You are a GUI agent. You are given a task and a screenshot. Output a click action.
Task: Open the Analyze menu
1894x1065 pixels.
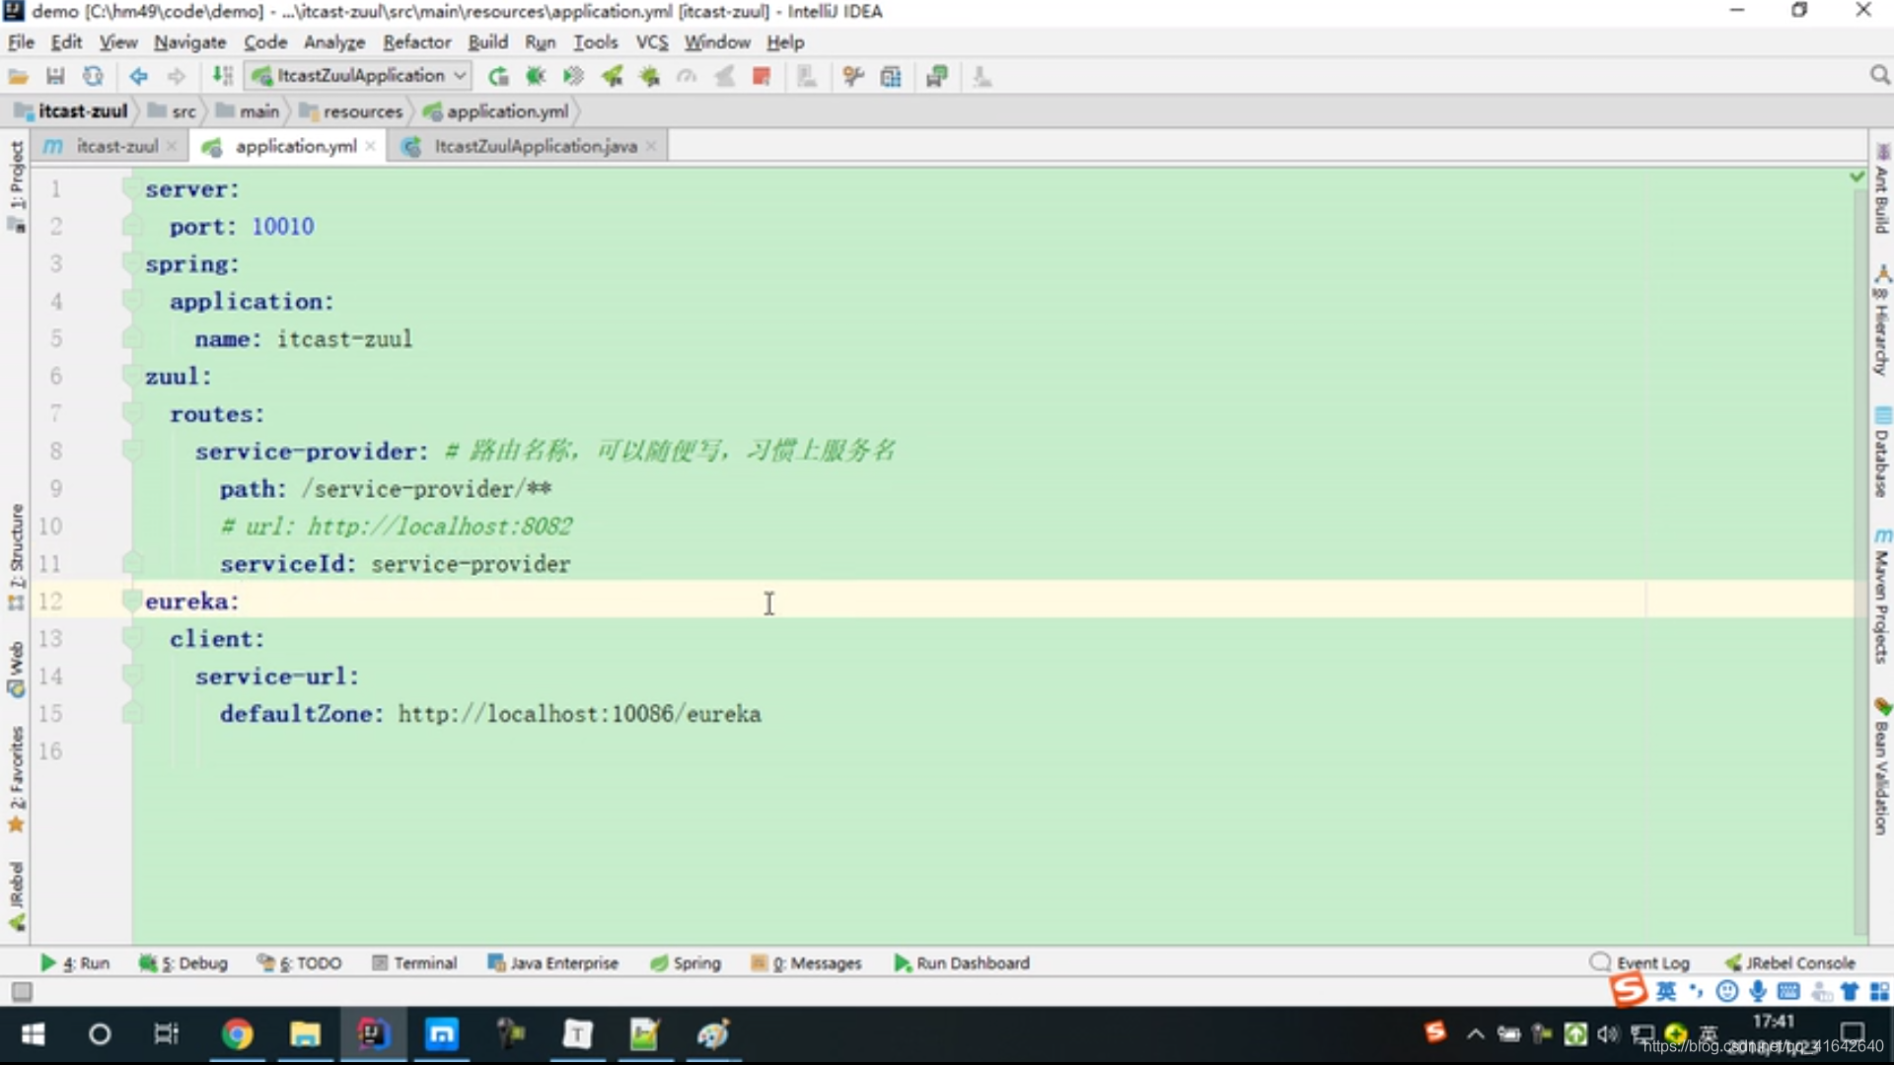(334, 41)
